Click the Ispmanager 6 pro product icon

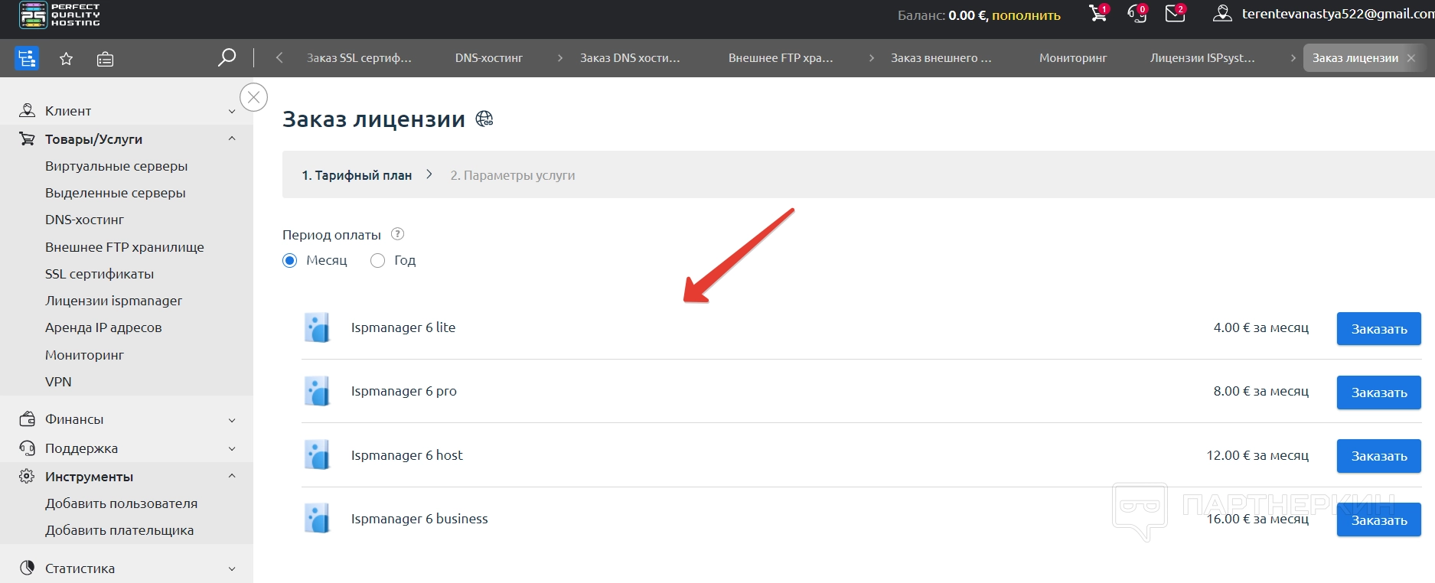pyautogui.click(x=317, y=391)
